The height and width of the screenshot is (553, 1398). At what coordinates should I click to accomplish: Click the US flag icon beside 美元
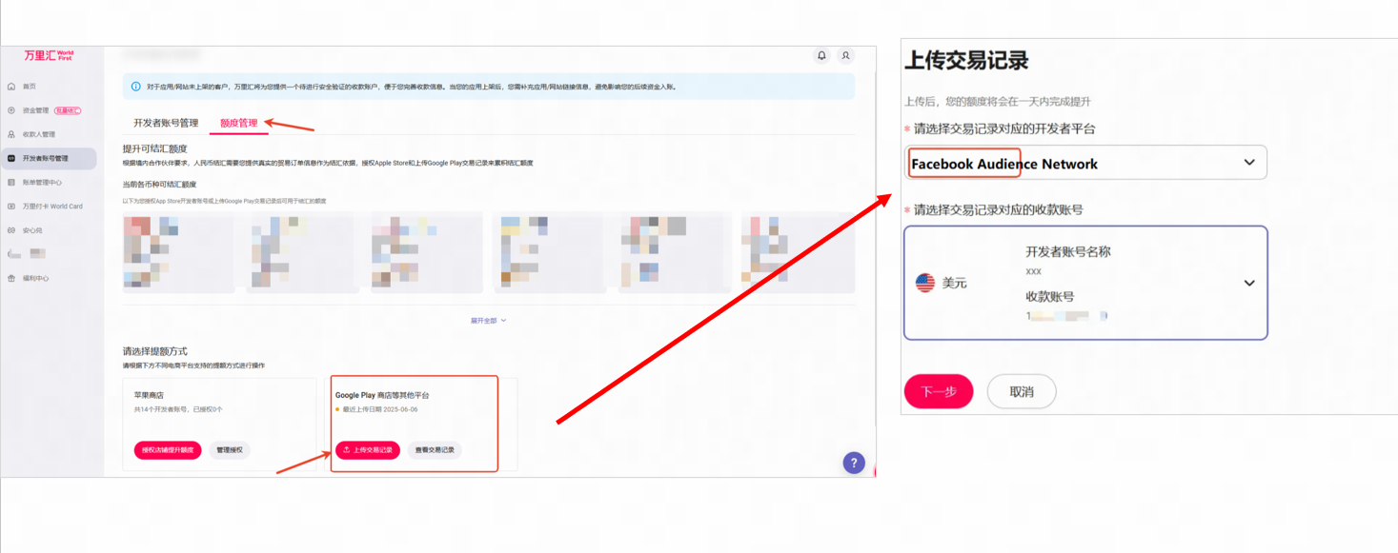point(924,283)
